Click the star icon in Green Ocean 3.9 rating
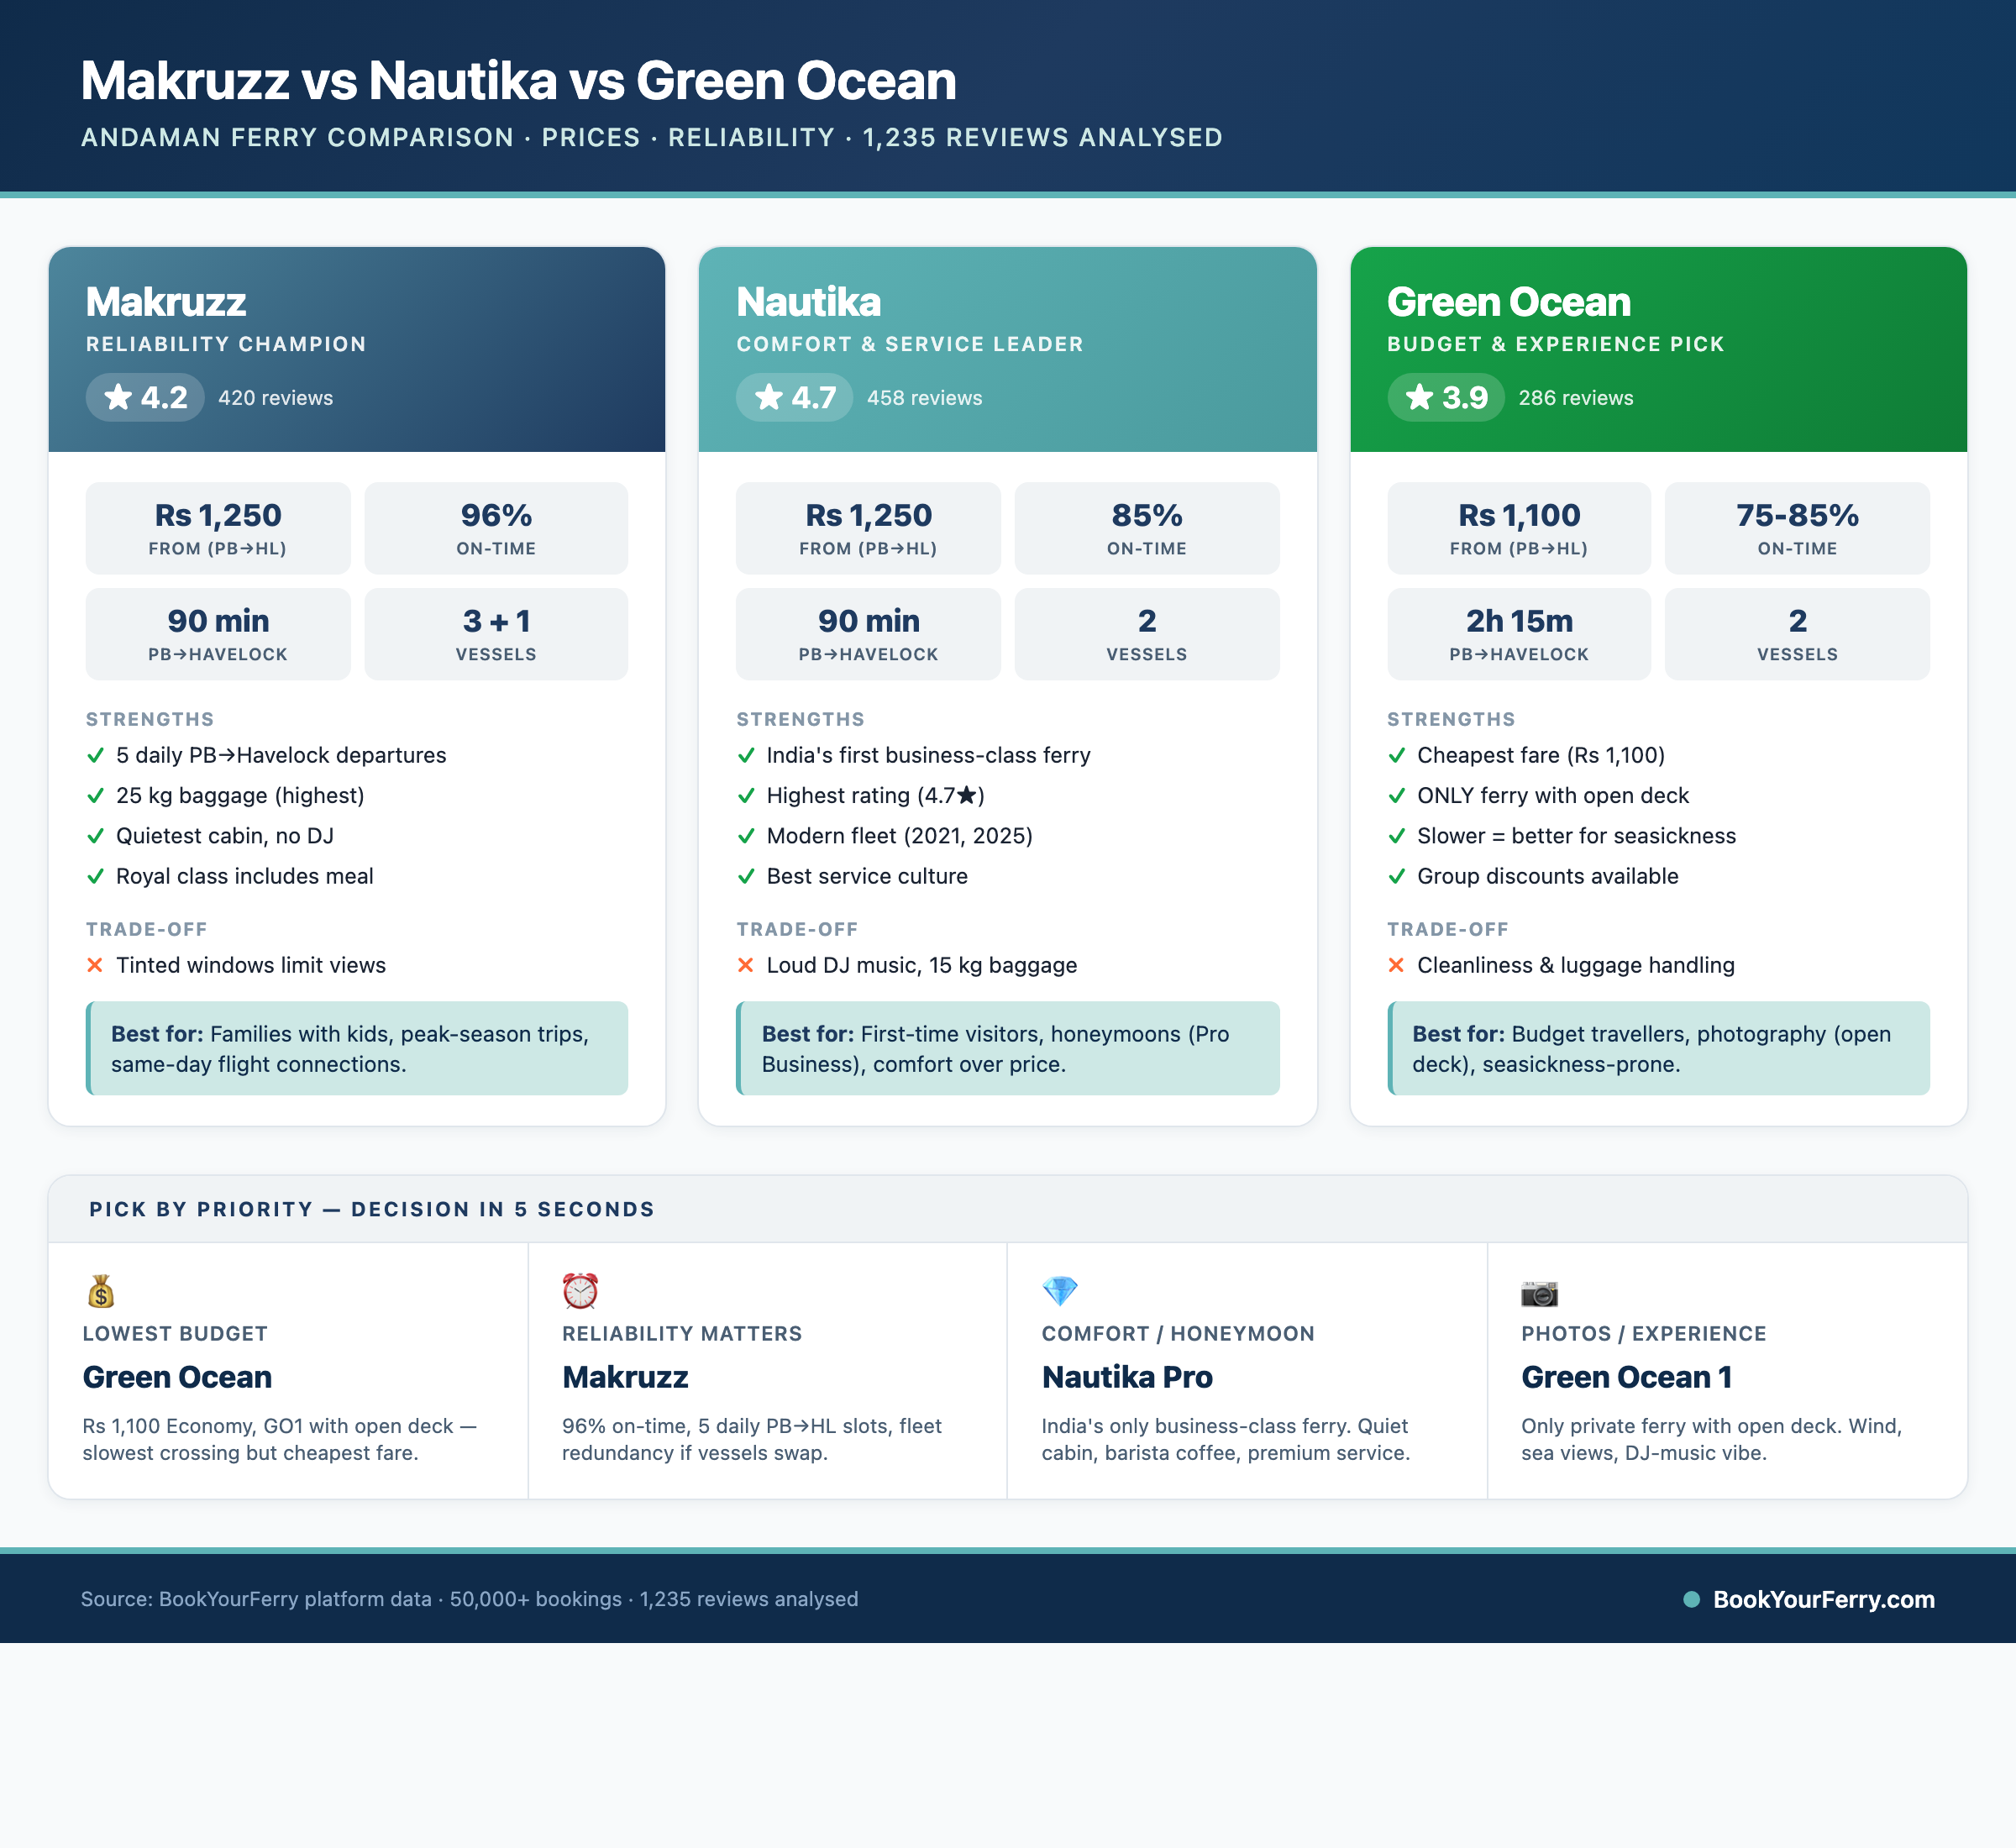 point(1419,397)
